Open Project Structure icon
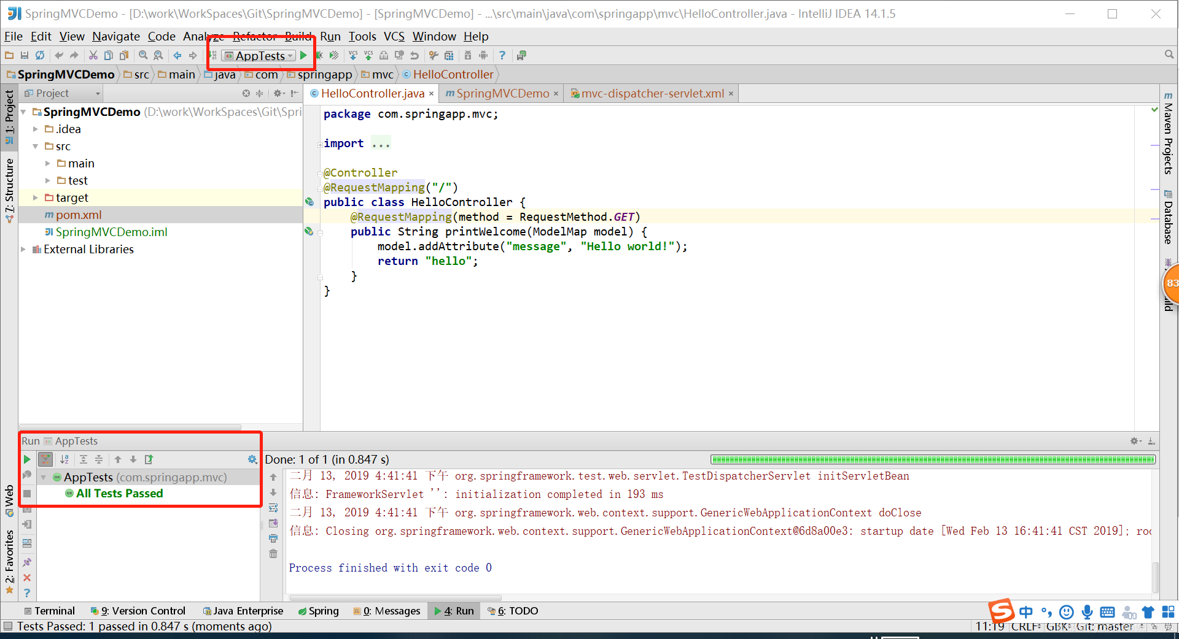 coord(449,55)
